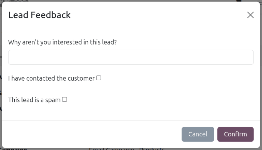Click the 'I have contacted the customer' label text
Image resolution: width=262 pixels, height=150 pixels.
coord(52,78)
